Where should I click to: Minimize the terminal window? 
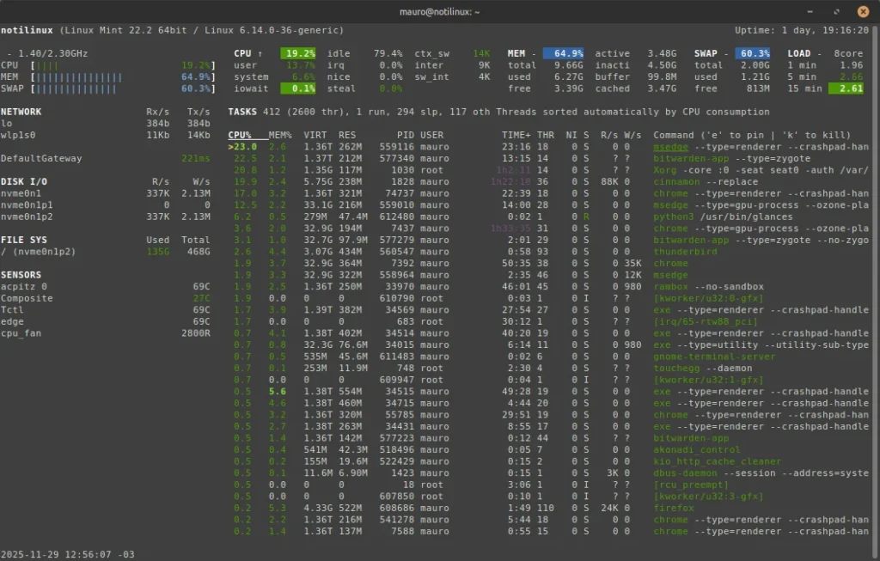810,11
